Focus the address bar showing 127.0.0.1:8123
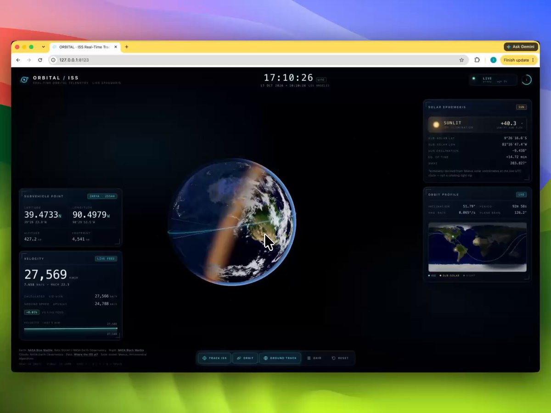This screenshot has height=413, width=551. [x=259, y=60]
